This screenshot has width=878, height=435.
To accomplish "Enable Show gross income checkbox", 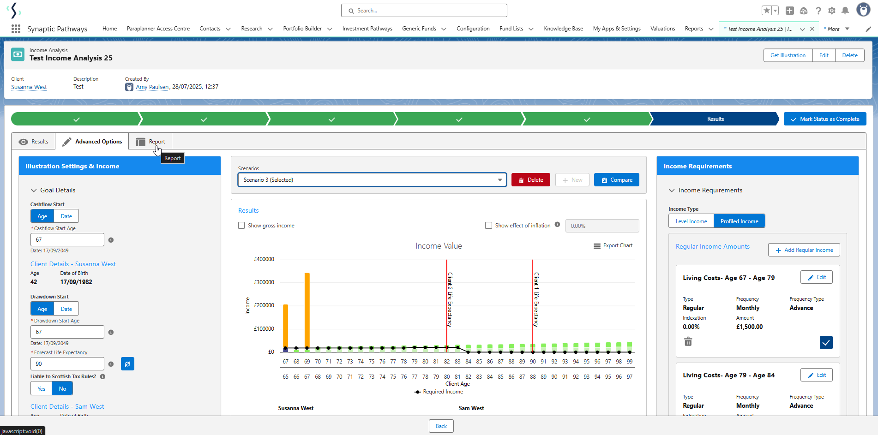I will coord(241,226).
